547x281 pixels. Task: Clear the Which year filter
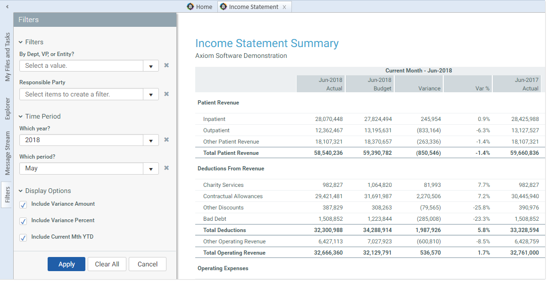click(167, 140)
